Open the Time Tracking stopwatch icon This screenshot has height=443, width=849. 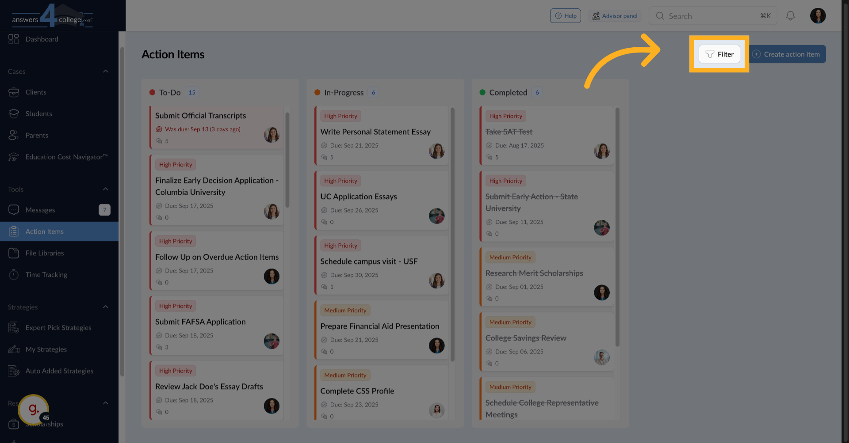14,275
